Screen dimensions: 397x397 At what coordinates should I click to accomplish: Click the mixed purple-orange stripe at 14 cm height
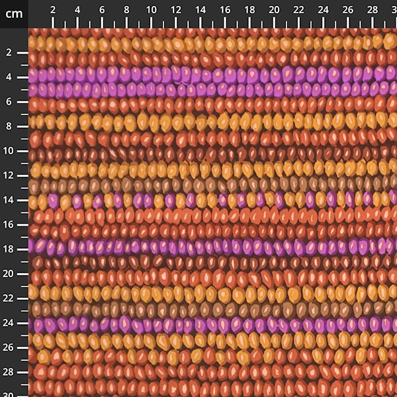click(x=198, y=199)
